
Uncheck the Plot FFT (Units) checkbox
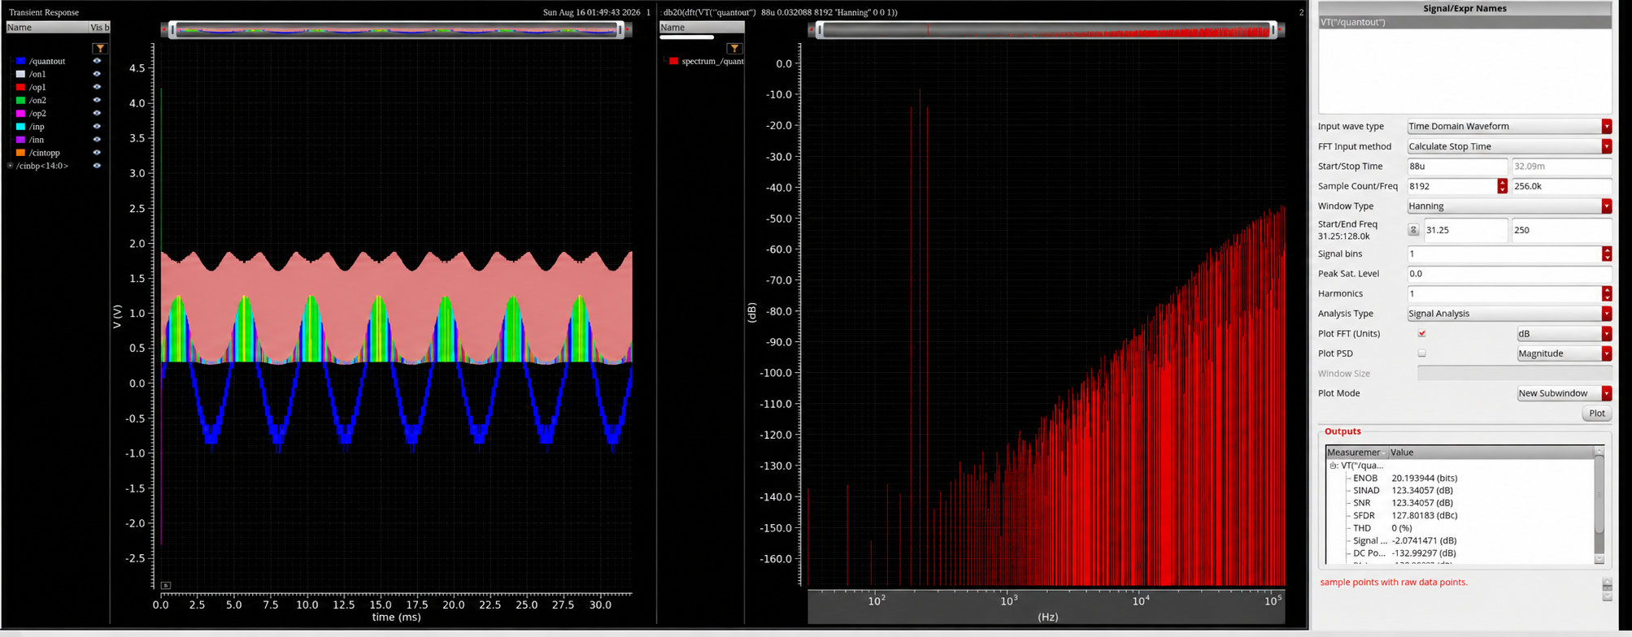pyautogui.click(x=1421, y=333)
